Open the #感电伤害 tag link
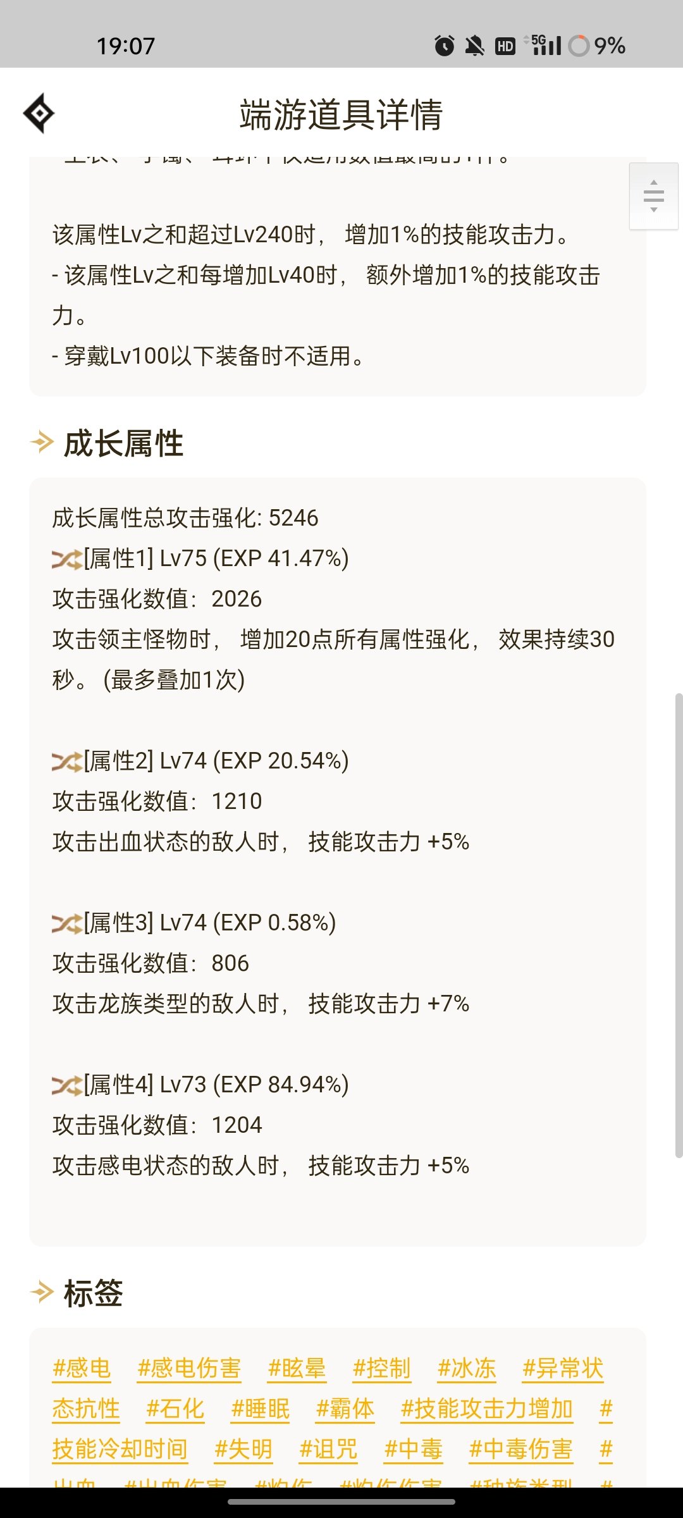Image resolution: width=683 pixels, height=1518 pixels. tap(189, 1368)
